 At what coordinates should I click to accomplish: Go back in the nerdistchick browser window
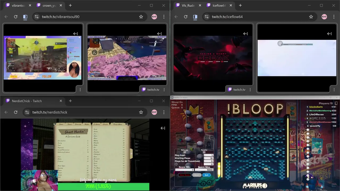click(6, 112)
